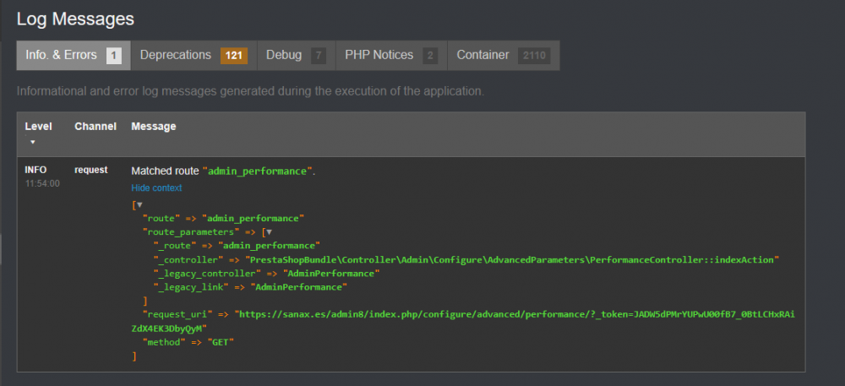Collapse the route_parameters array arrow
845x386 pixels.
(269, 231)
